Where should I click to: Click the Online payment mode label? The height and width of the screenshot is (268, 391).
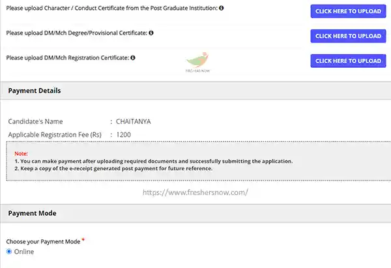click(24, 252)
